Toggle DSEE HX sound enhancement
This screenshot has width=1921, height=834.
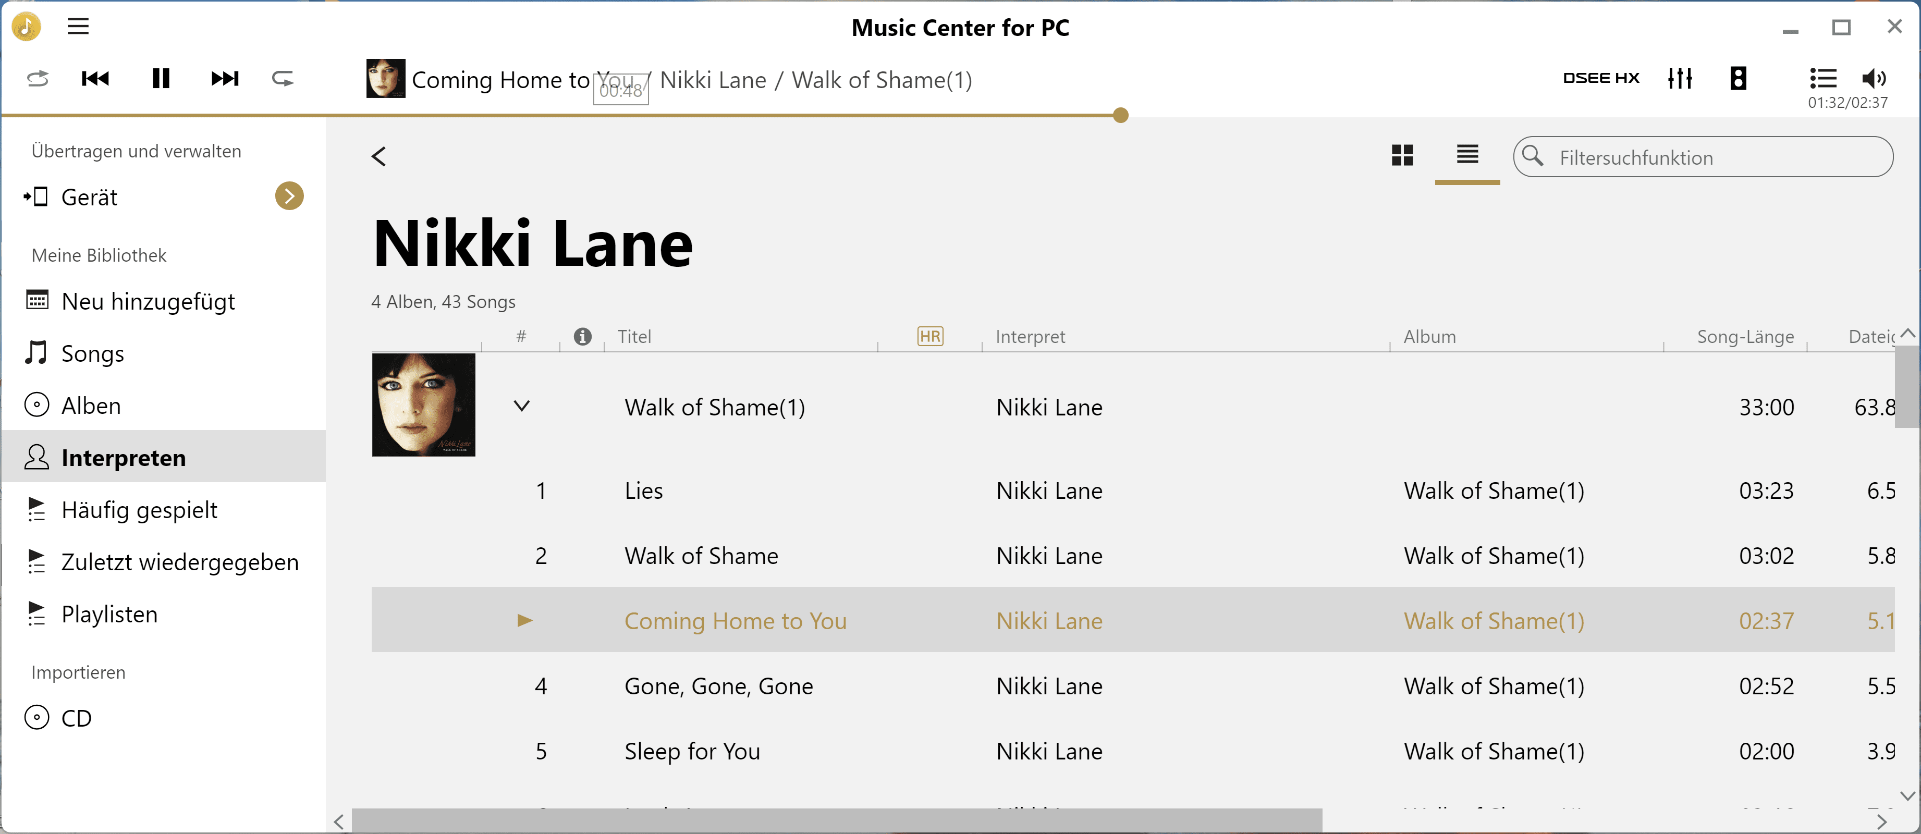click(1600, 78)
